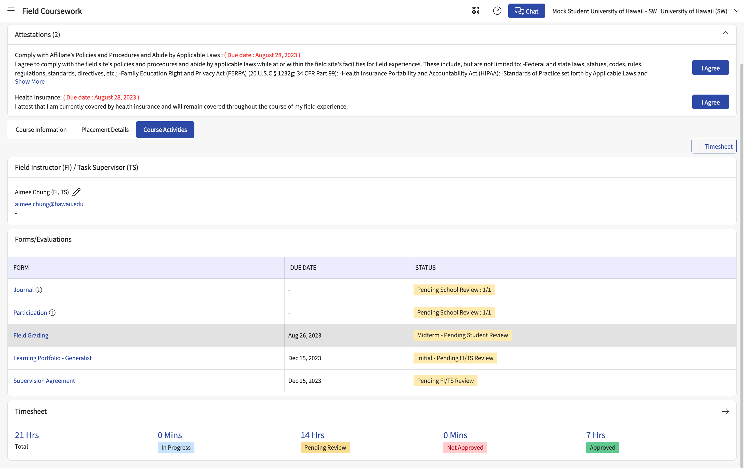Open the Supervision Agreement form
The width and height of the screenshot is (744, 468).
pyautogui.click(x=44, y=381)
